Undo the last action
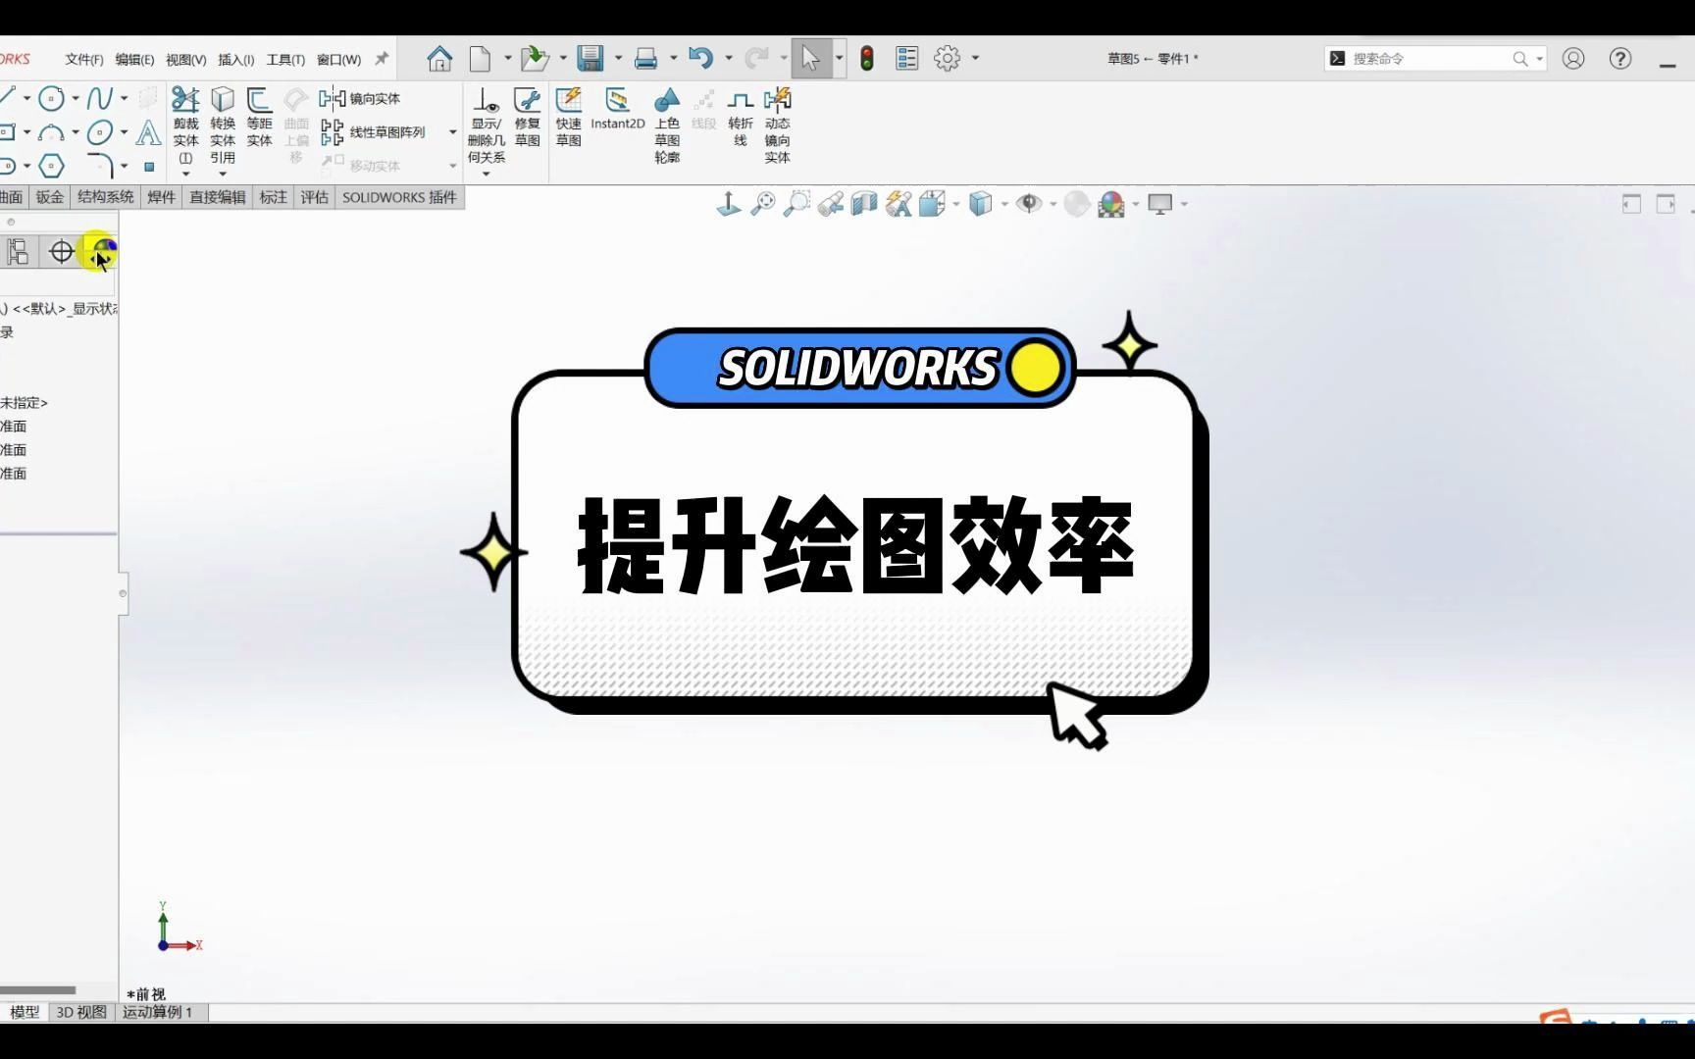1695x1059 pixels. 700,59
